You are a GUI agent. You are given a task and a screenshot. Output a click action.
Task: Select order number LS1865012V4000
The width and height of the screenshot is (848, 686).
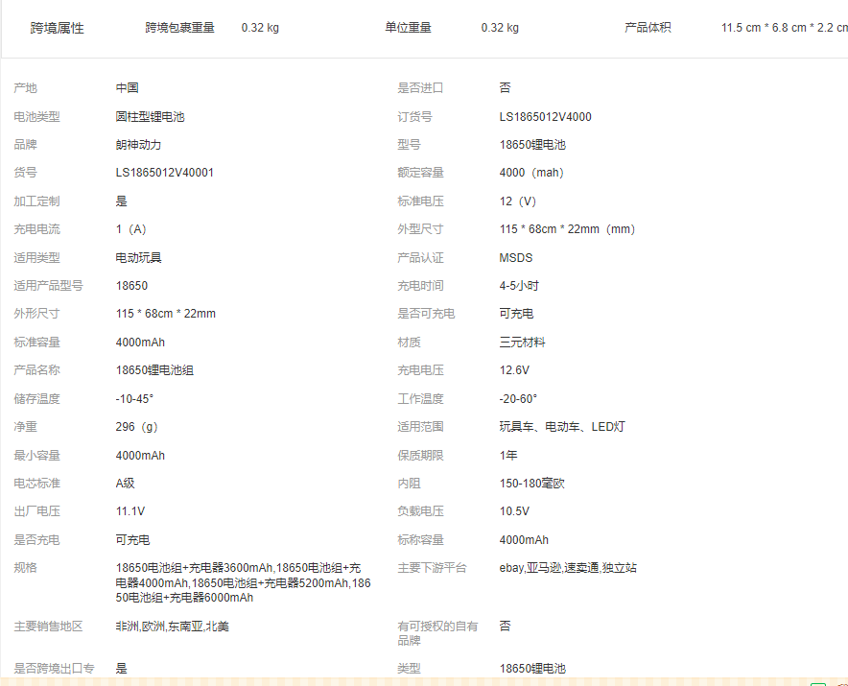tap(545, 117)
